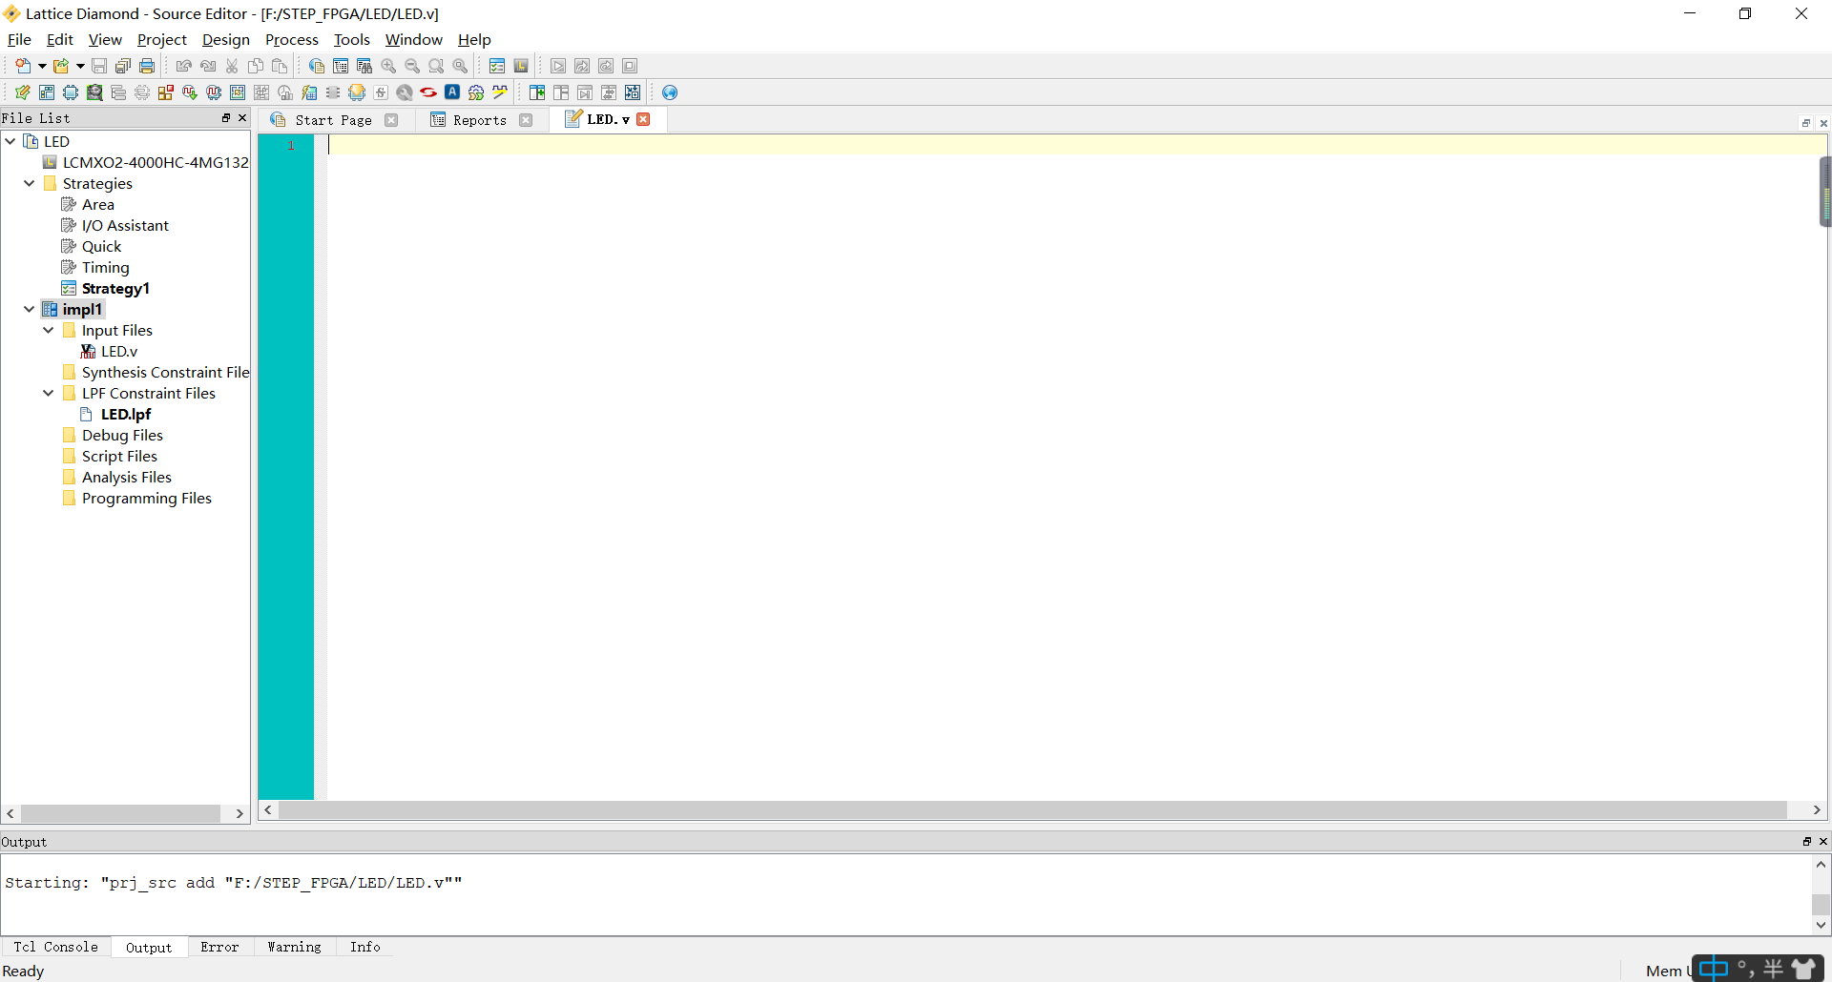The image size is (1832, 982).
Task: Click the Stop square icon in toolbar
Action: coord(630,66)
